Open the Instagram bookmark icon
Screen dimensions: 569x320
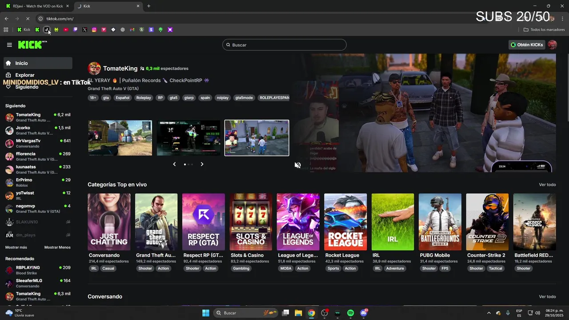click(x=94, y=30)
